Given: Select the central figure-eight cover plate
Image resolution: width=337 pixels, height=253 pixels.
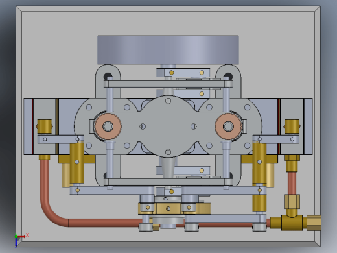Looking at the screenshot, I should click(x=168, y=126).
